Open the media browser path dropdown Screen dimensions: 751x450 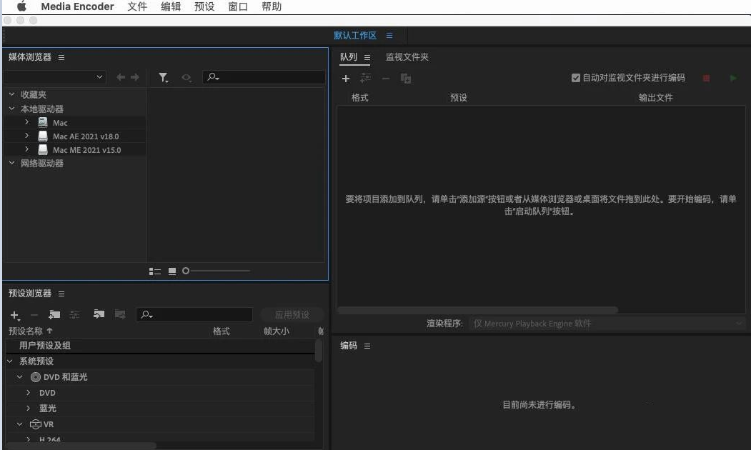coord(99,77)
